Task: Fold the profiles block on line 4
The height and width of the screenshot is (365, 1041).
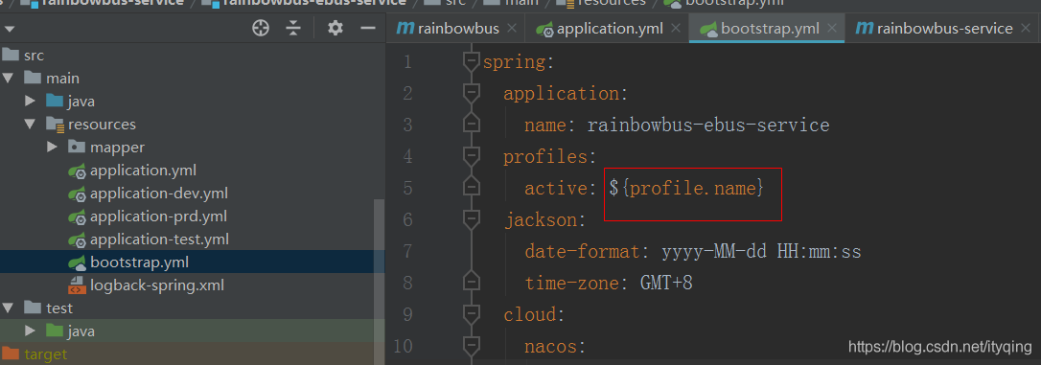Action: [x=471, y=156]
